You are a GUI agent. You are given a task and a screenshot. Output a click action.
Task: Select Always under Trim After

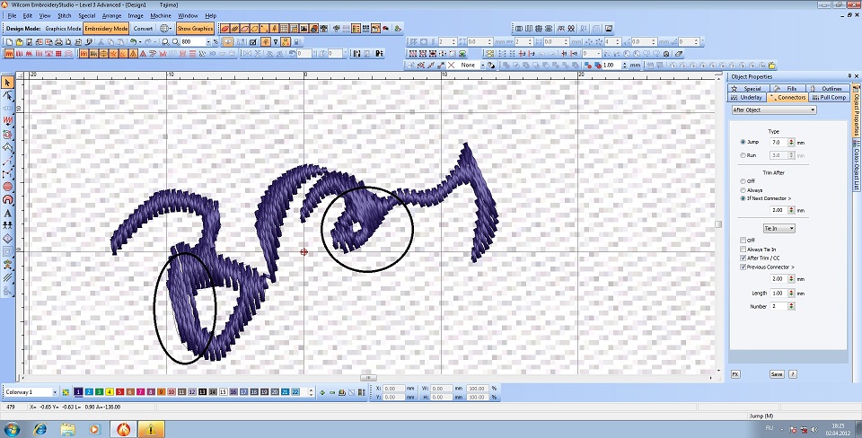click(743, 190)
